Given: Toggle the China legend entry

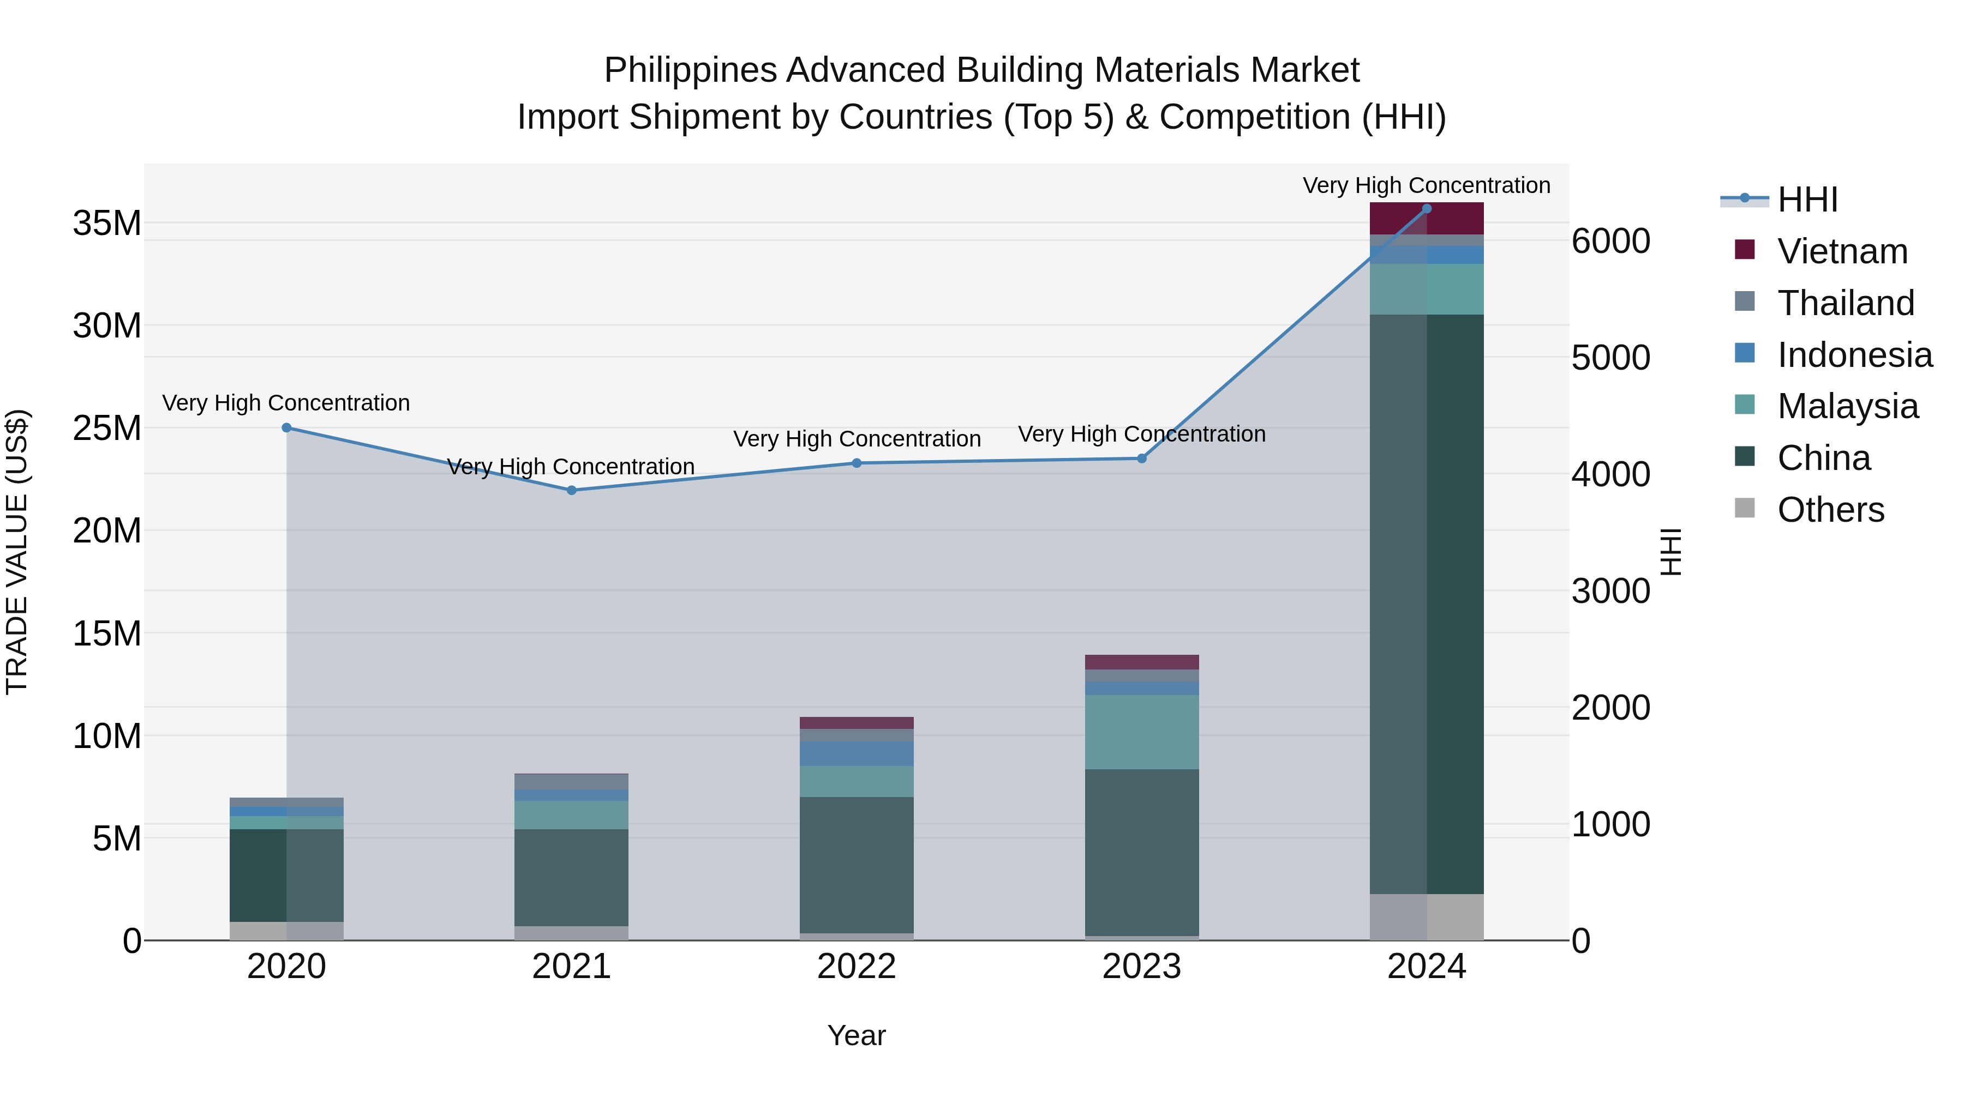Looking at the screenshot, I should (x=1803, y=458).
